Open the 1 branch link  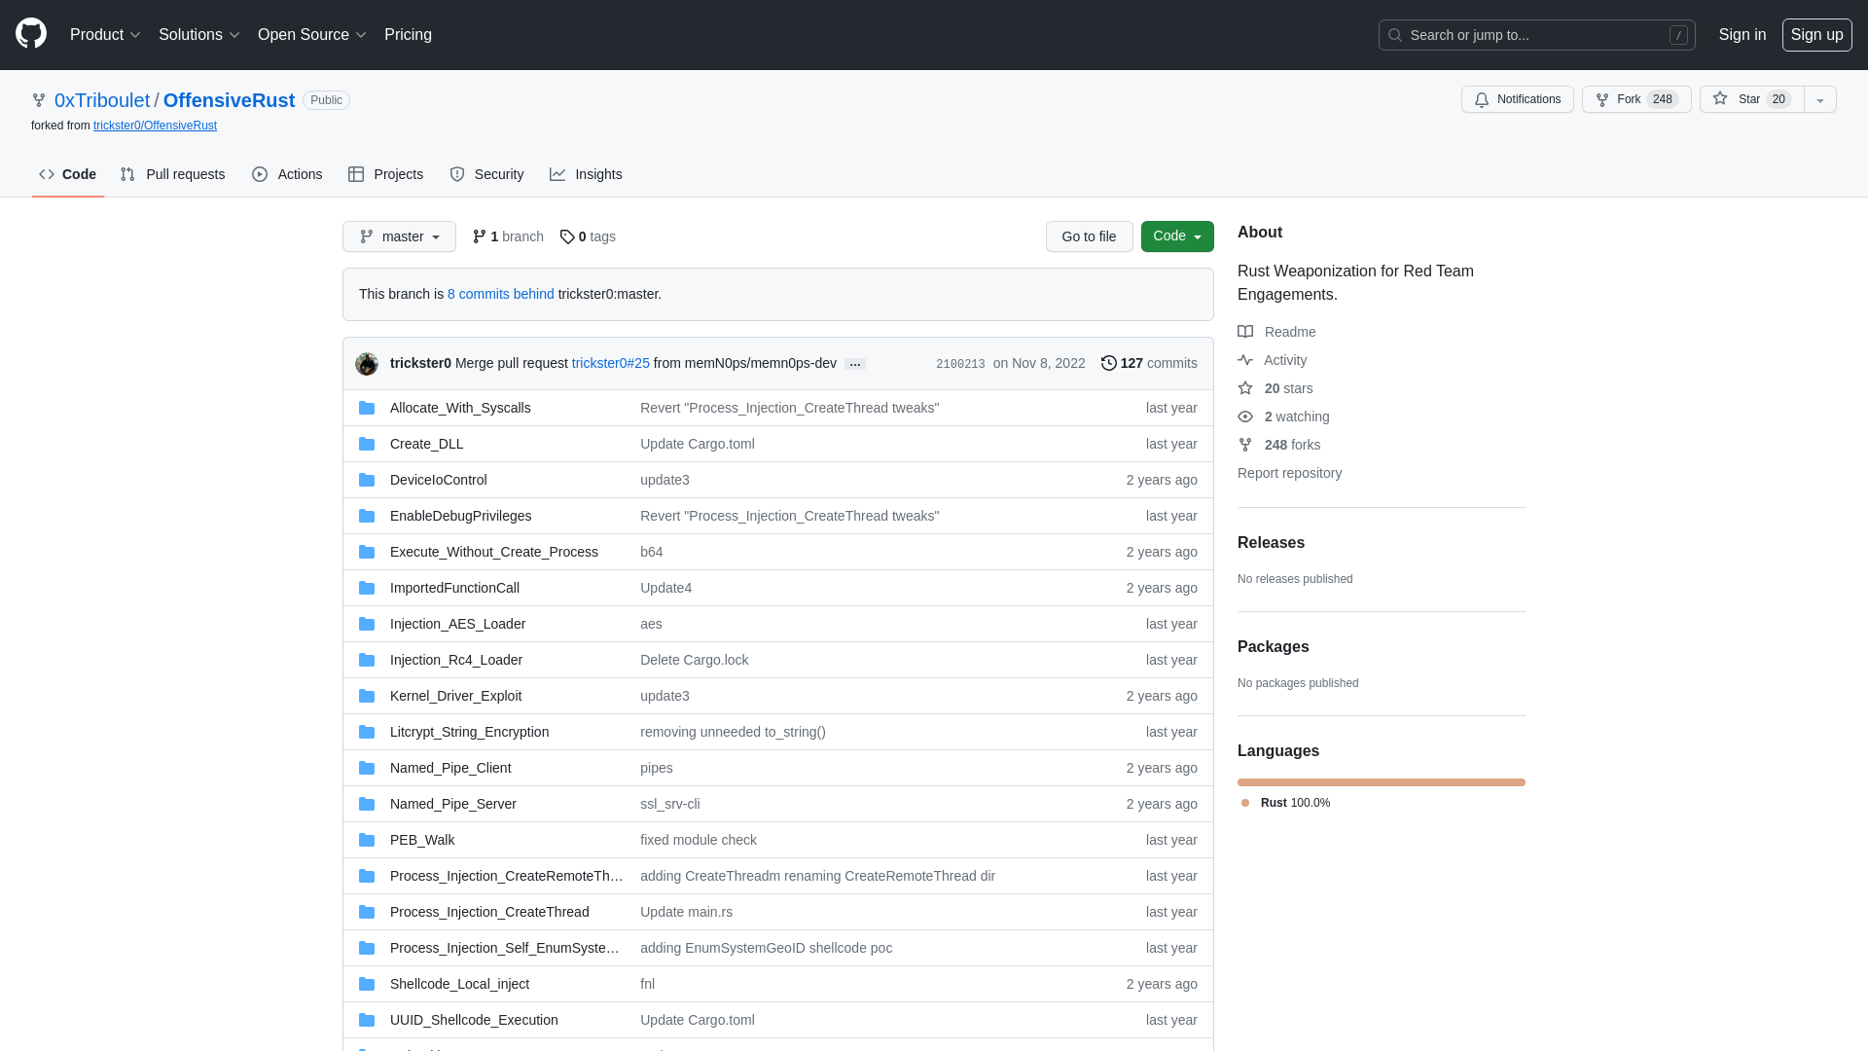pos(508,236)
